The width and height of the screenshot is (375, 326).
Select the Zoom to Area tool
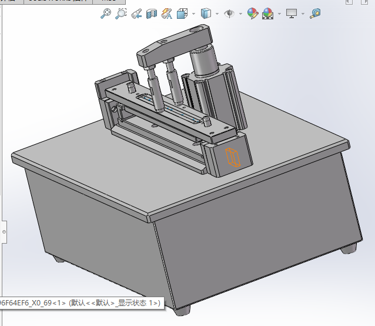click(x=120, y=13)
